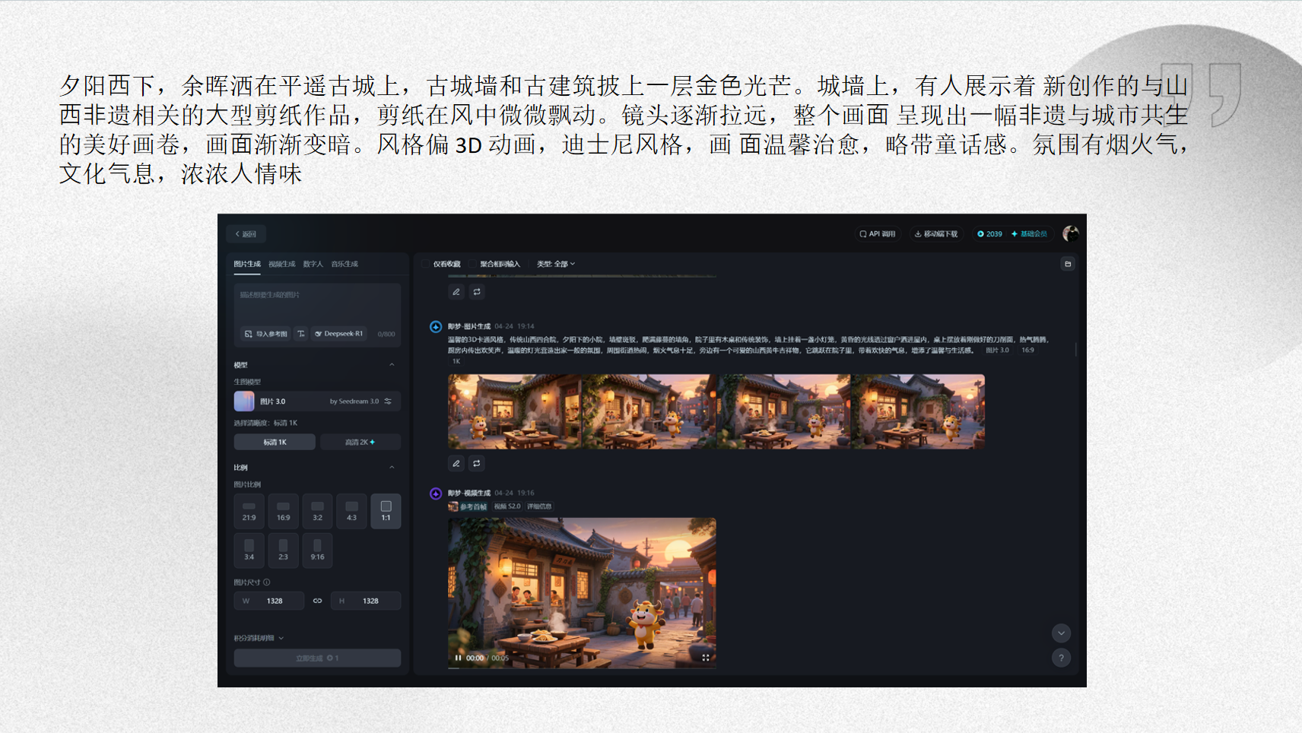Viewport: 1302px width, 733px height.
Task: Select 高清 2K resolution
Action: click(360, 442)
